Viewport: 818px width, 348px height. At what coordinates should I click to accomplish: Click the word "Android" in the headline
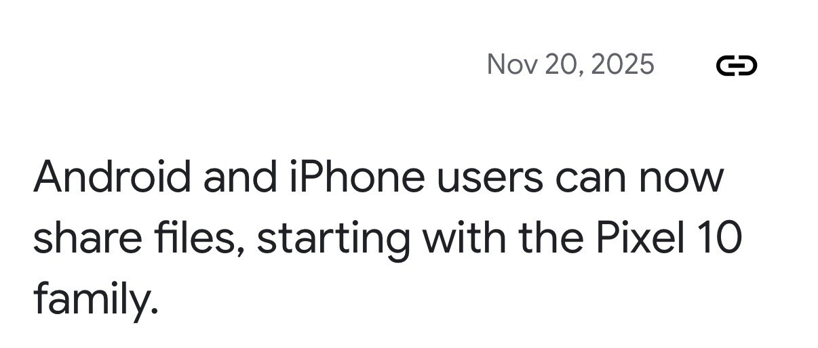tap(113, 177)
